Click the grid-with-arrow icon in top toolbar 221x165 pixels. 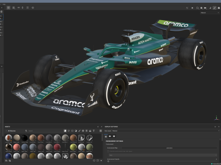point(14,8)
